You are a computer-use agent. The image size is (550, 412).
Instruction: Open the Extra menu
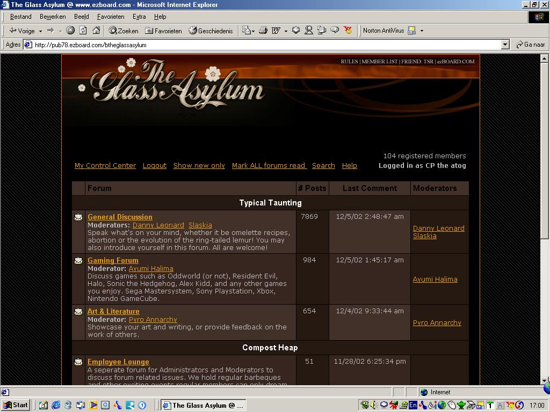pos(139,17)
